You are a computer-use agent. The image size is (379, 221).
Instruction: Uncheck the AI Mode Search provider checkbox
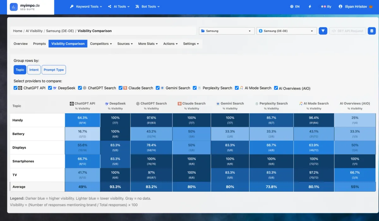pyautogui.click(x=237, y=88)
